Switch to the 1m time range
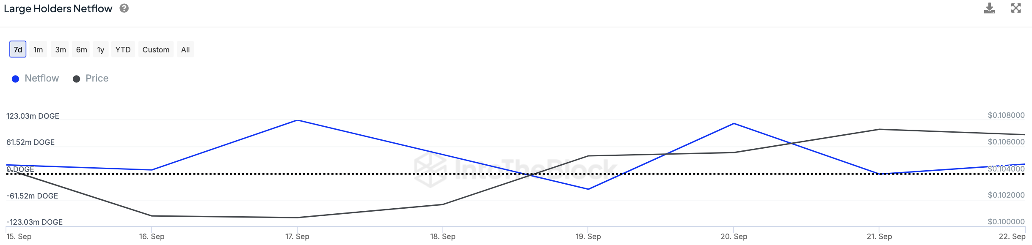This screenshot has height=245, width=1032. tap(38, 49)
